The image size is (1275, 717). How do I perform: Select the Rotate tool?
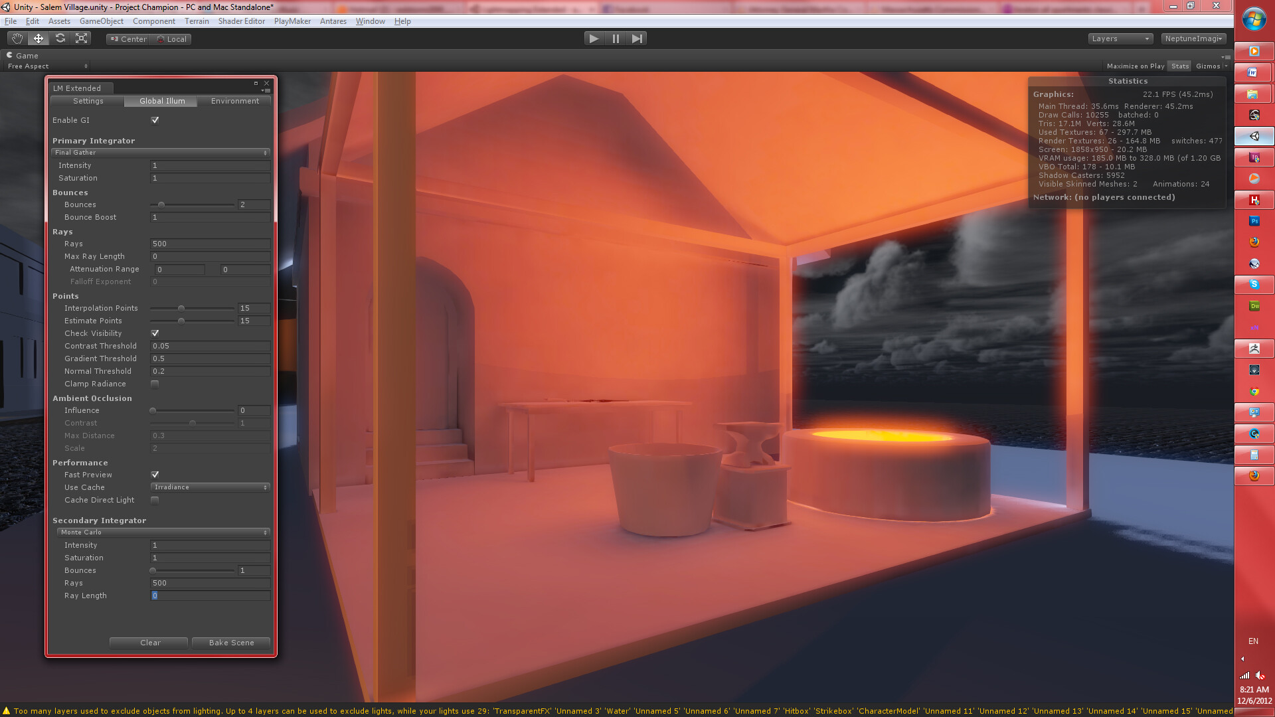pyautogui.click(x=60, y=38)
